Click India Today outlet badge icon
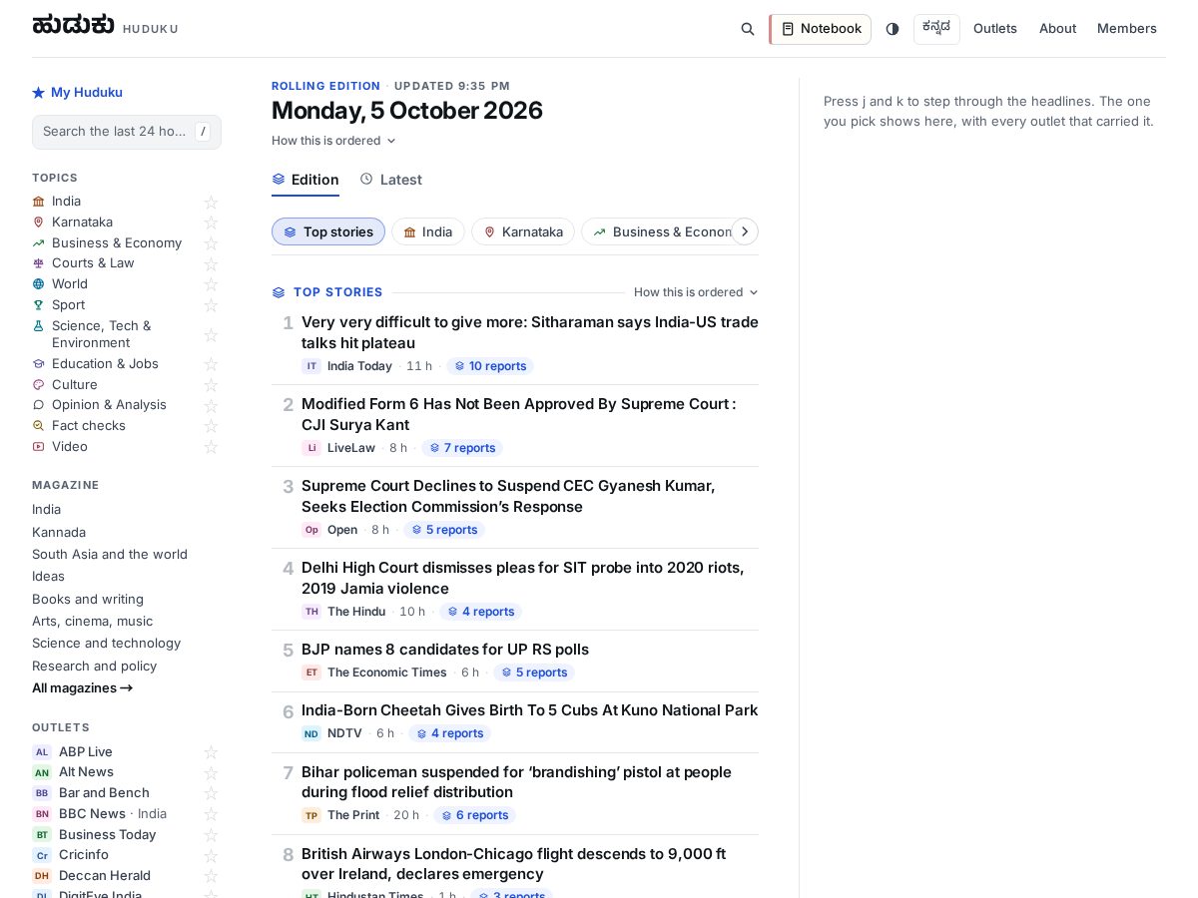 pyautogui.click(x=311, y=366)
